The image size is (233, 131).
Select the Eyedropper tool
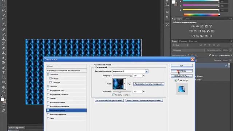click(x=4, y=24)
